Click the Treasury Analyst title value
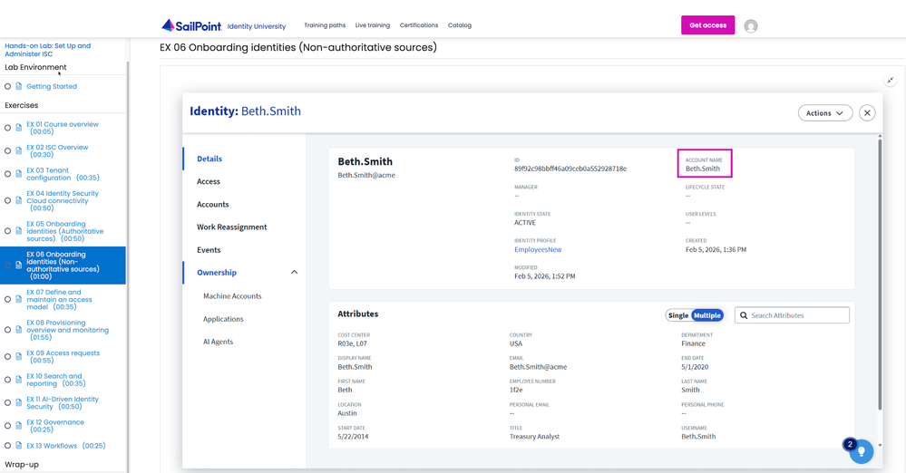The height and width of the screenshot is (473, 906). 534,437
